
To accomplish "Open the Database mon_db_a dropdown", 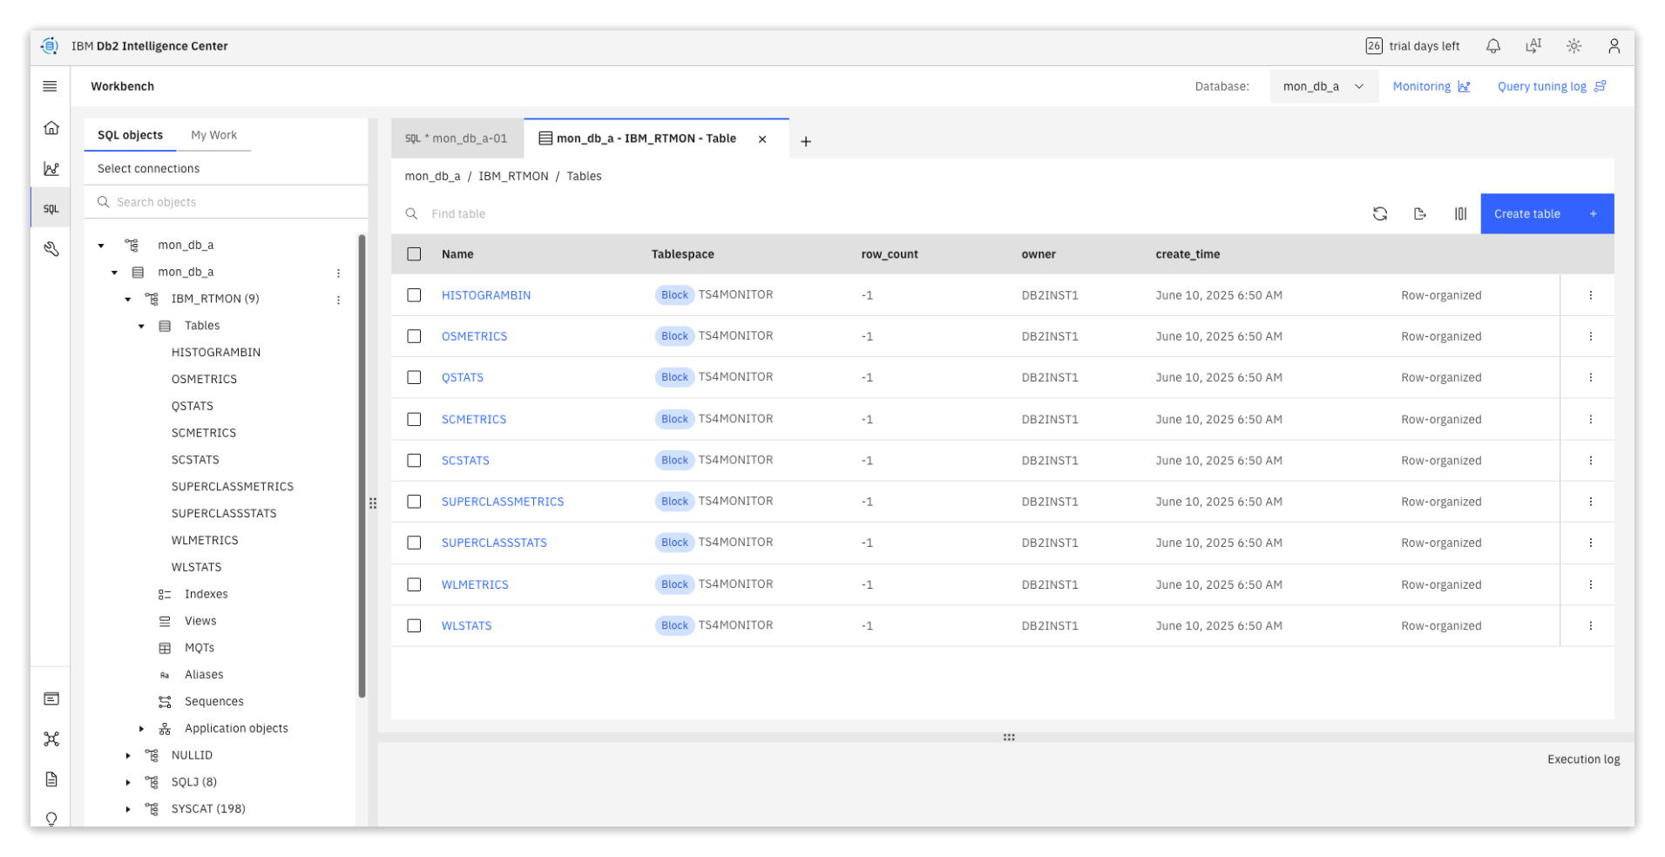I will [1323, 86].
